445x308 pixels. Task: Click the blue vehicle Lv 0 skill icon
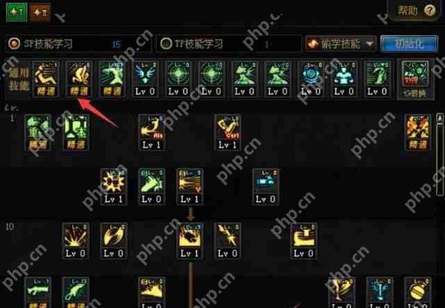click(266, 186)
